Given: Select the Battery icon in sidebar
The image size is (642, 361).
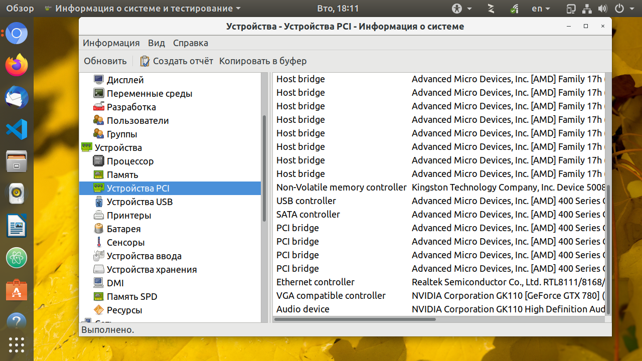Looking at the screenshot, I should (99, 229).
